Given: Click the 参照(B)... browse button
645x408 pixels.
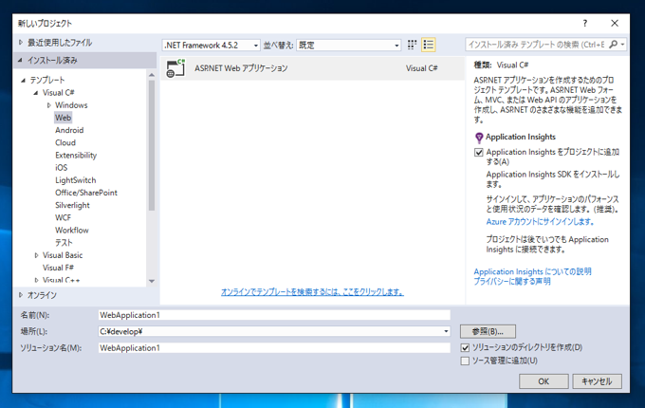Looking at the screenshot, I should click(488, 331).
